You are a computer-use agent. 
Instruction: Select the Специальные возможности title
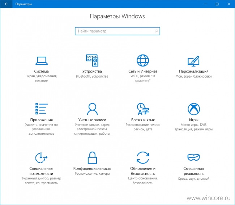41,171
